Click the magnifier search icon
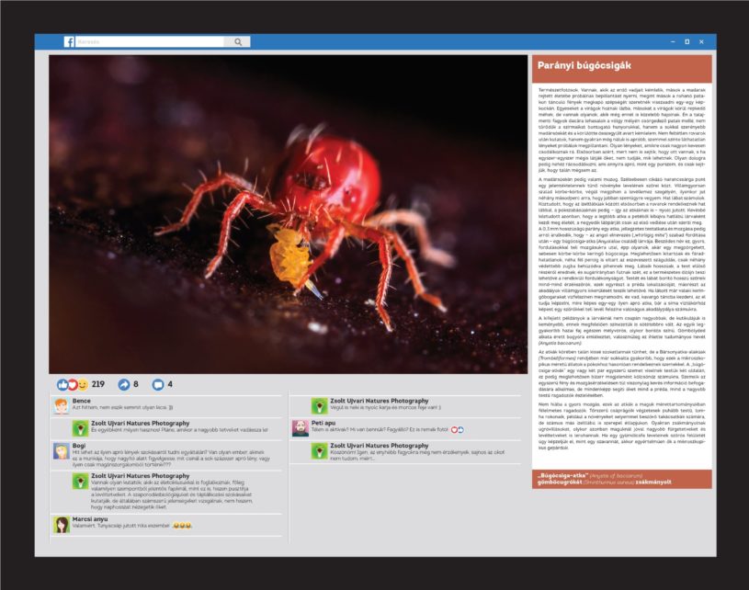The width and height of the screenshot is (749, 590). 237,42
